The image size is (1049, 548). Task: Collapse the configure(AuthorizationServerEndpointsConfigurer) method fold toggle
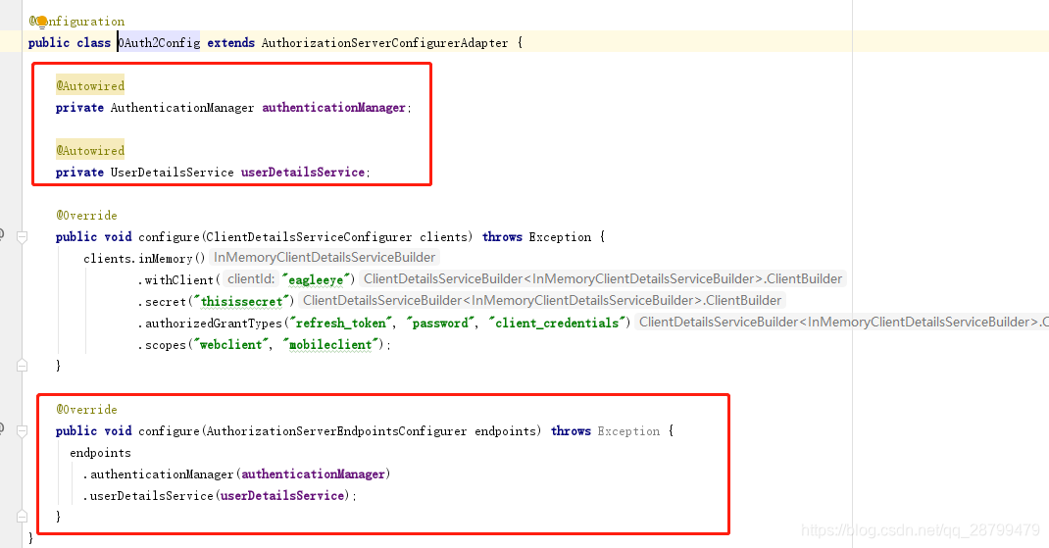click(x=23, y=431)
